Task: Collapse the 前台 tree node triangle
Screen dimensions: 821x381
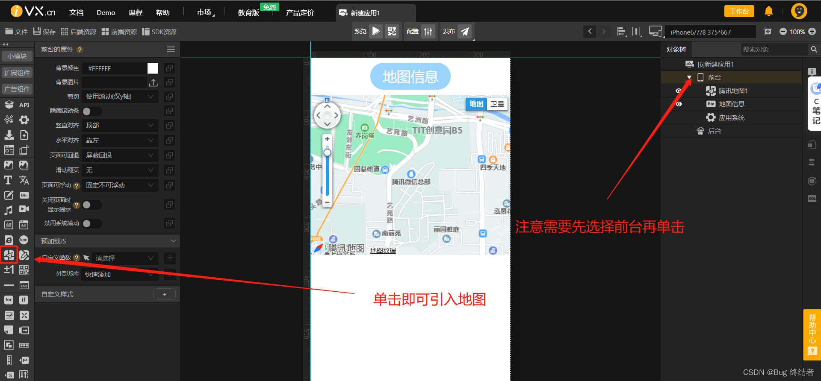Action: pos(689,77)
